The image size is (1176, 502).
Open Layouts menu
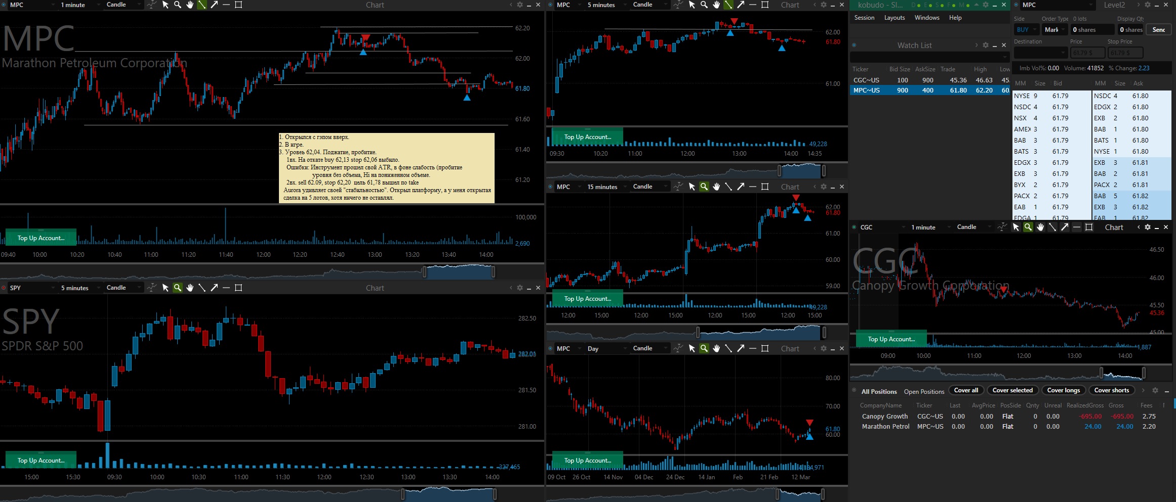895,18
